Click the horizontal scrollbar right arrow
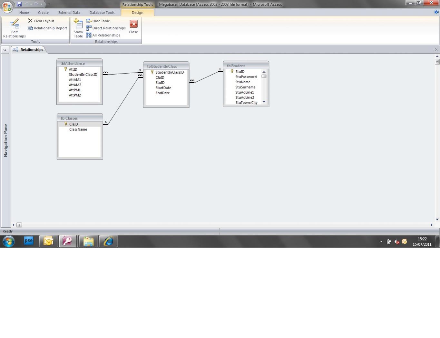The image size is (440, 338). click(x=432, y=225)
